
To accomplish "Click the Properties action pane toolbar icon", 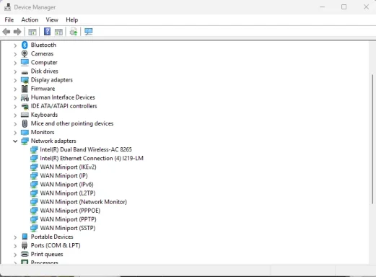I will pos(58,32).
